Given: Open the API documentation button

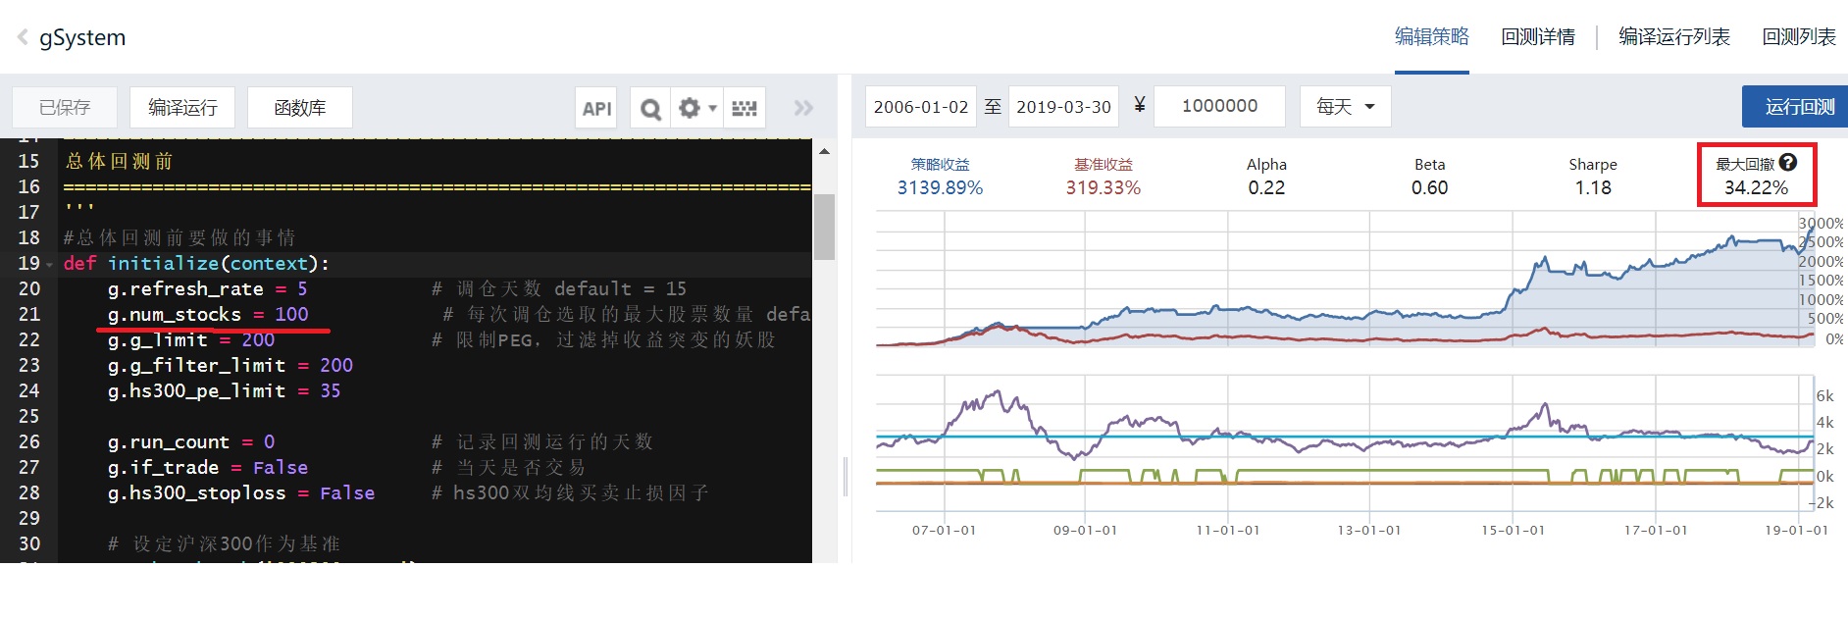Looking at the screenshot, I should (596, 108).
